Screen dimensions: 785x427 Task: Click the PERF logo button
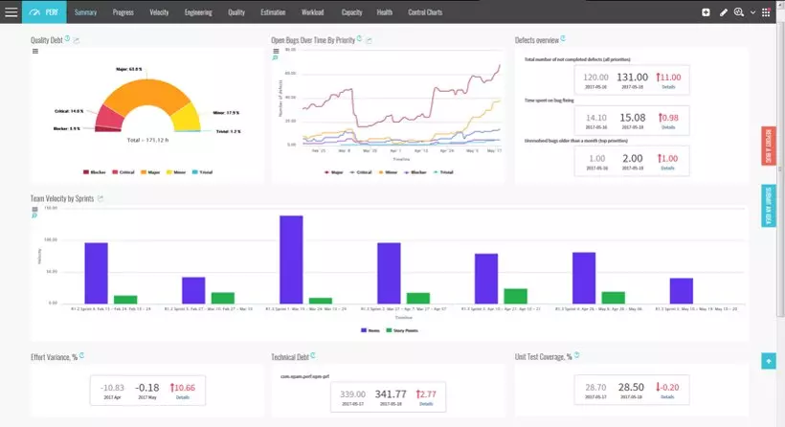[44, 12]
